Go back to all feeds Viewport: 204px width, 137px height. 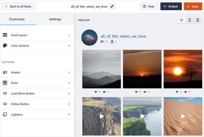pyautogui.click(x=19, y=6)
